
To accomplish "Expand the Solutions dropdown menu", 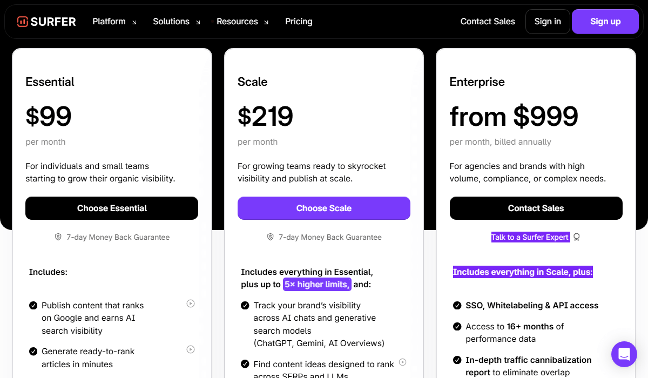I will click(x=176, y=22).
